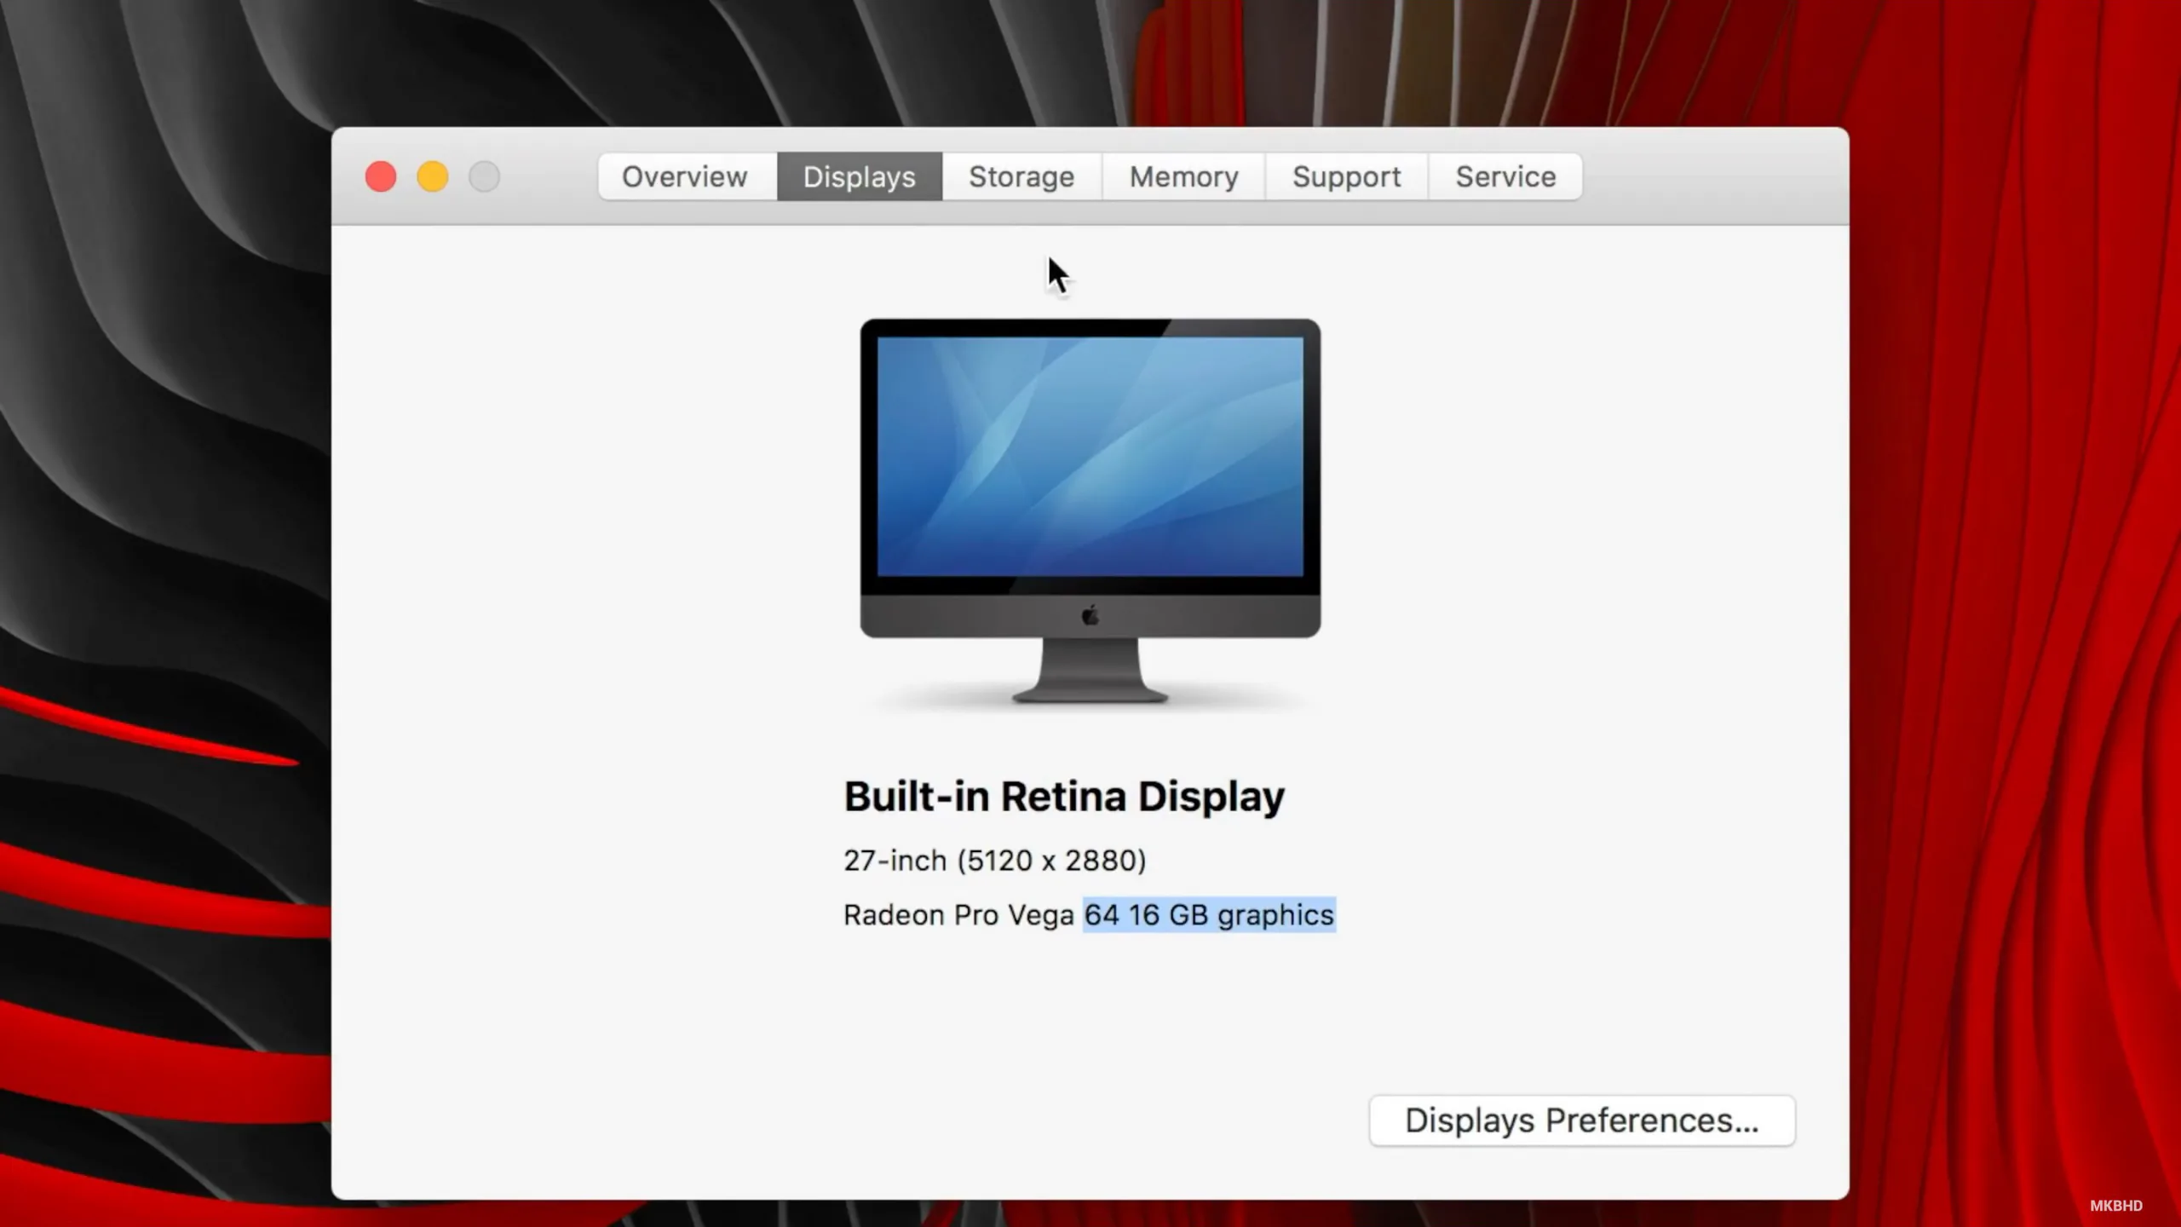This screenshot has height=1227, width=2181.
Task: Click the 27-inch (5120 x 2880) text
Action: [995, 861]
